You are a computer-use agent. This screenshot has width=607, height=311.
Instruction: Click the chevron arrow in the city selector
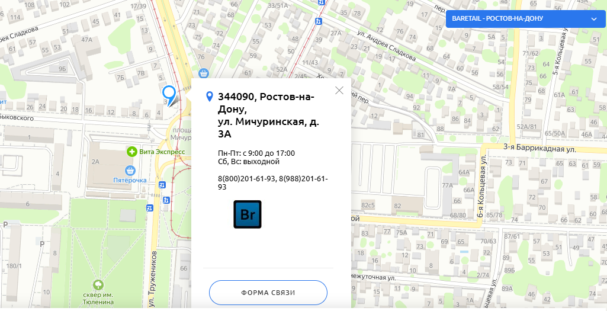[x=594, y=20]
